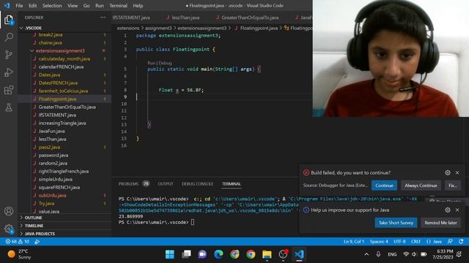The width and height of the screenshot is (469, 263).
Task: Open the Go menu
Action: (x=86, y=5)
